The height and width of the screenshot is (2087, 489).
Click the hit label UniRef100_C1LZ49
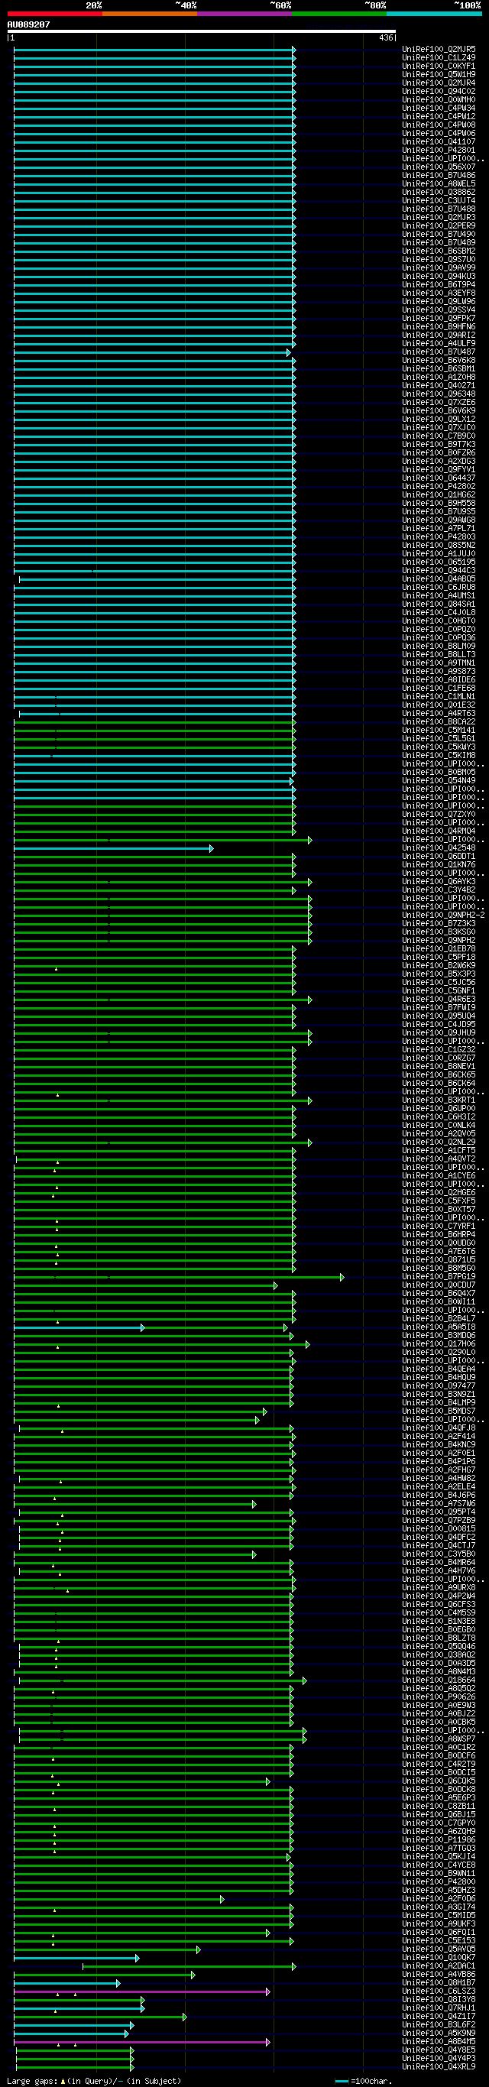click(x=439, y=57)
